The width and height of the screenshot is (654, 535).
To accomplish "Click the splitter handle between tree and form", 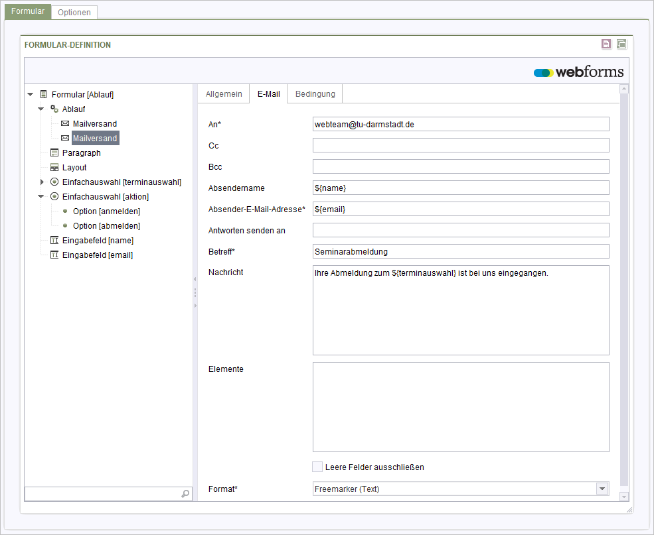I will [x=195, y=292].
